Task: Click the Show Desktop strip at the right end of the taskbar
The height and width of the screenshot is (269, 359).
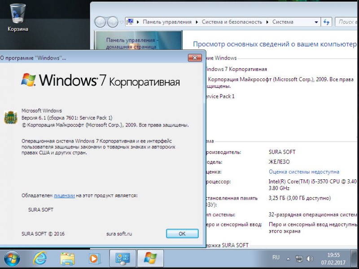Action: click(x=355, y=259)
